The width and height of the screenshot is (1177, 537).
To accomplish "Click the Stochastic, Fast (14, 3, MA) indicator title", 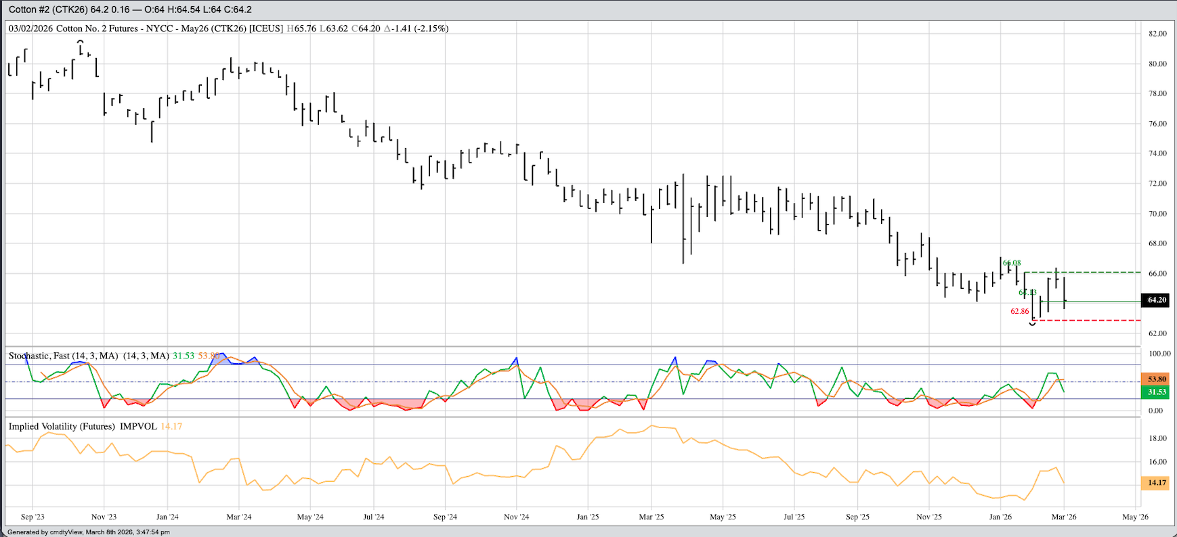I will pyautogui.click(x=63, y=356).
